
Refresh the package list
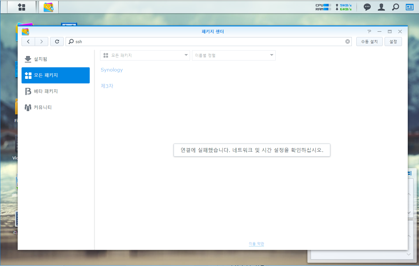(x=57, y=42)
